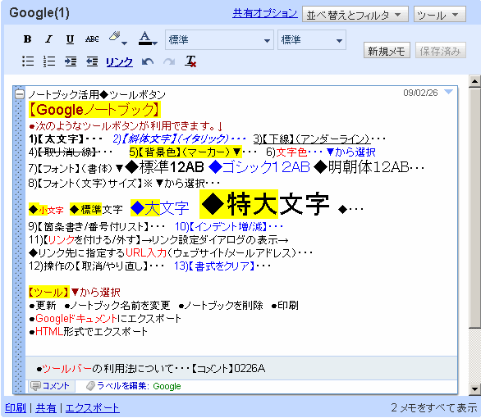
Task: Click the 新規メモ button
Action: pos(387,51)
